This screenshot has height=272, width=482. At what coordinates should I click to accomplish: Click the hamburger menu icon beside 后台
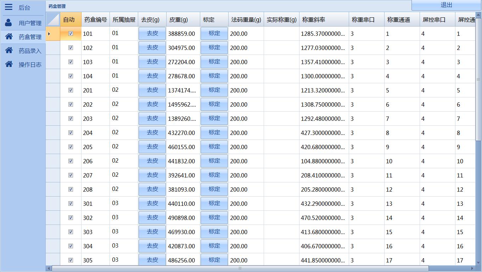9,7
